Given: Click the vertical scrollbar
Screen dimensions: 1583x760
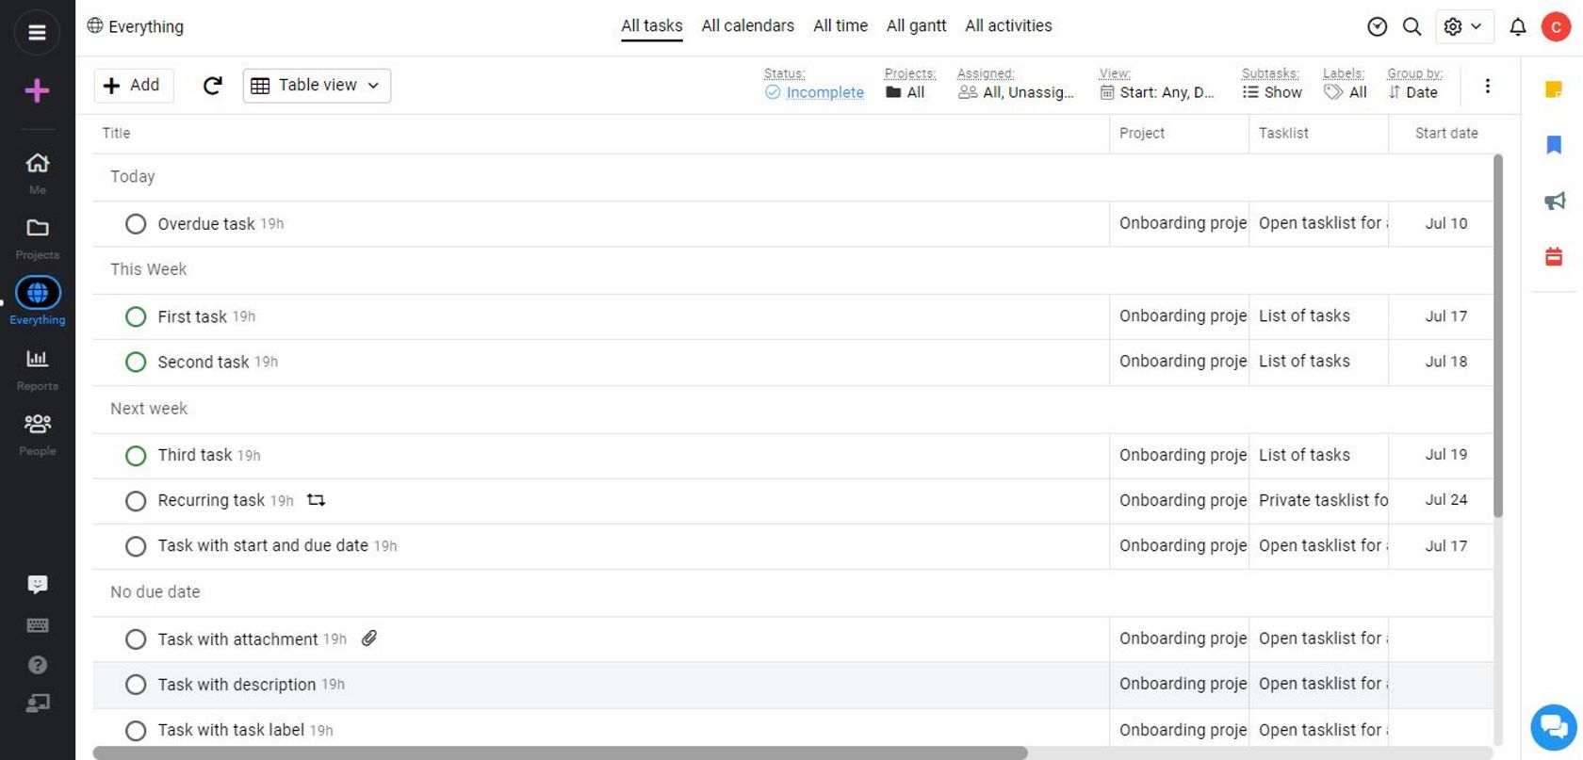Looking at the screenshot, I should (1498, 336).
